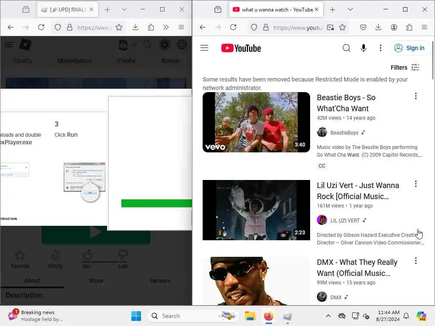Go back in the YouTube browser window
The height and width of the screenshot is (326, 435).
point(203,27)
